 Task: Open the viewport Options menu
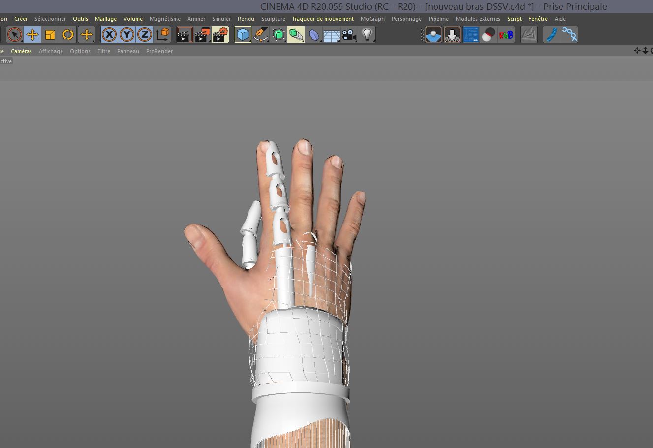80,51
